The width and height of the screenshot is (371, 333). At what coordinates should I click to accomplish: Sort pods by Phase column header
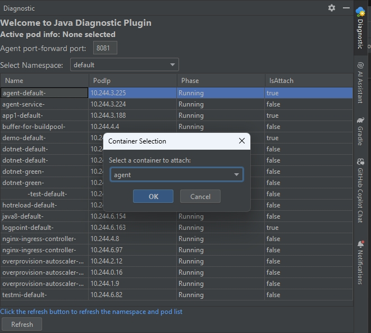(x=221, y=81)
